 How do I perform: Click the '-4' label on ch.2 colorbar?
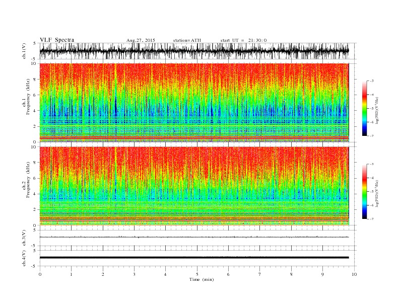tap(372, 178)
